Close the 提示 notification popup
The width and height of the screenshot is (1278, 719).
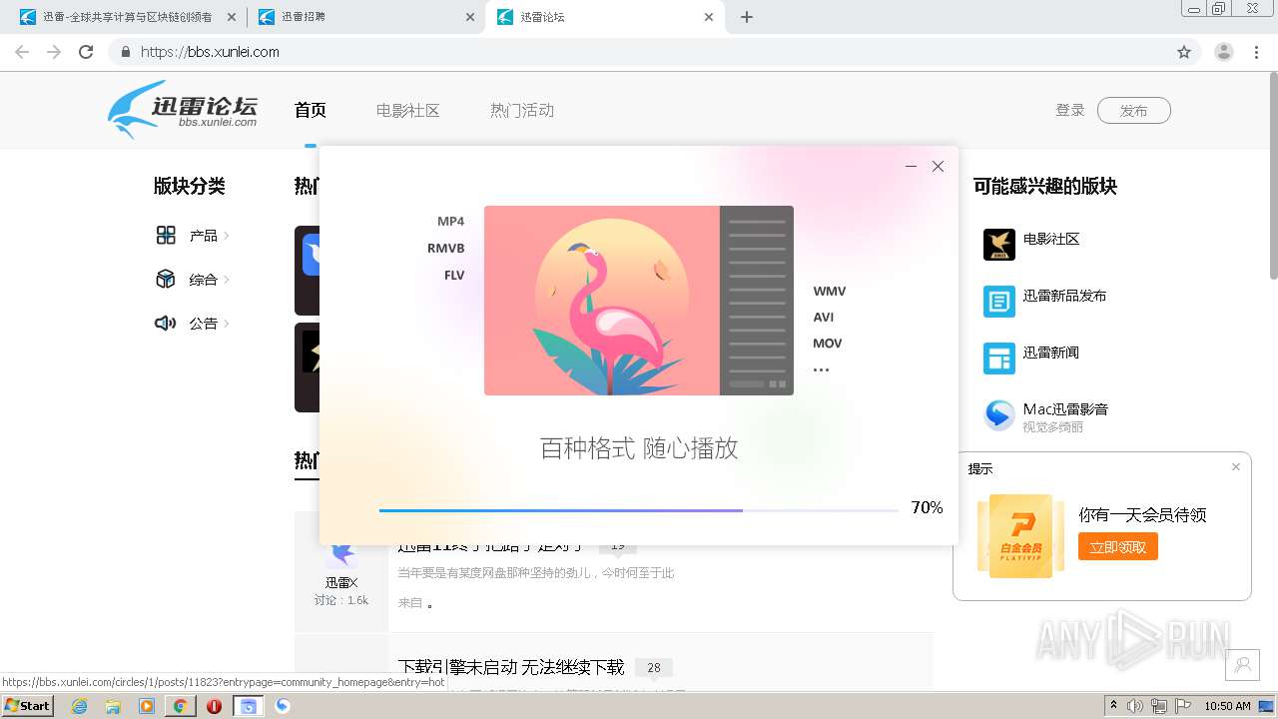(x=1236, y=466)
